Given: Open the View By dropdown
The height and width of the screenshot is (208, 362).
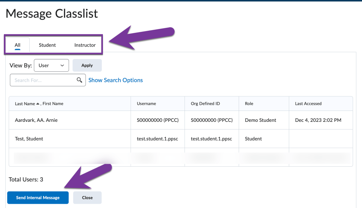Looking at the screenshot, I should pyautogui.click(x=51, y=65).
